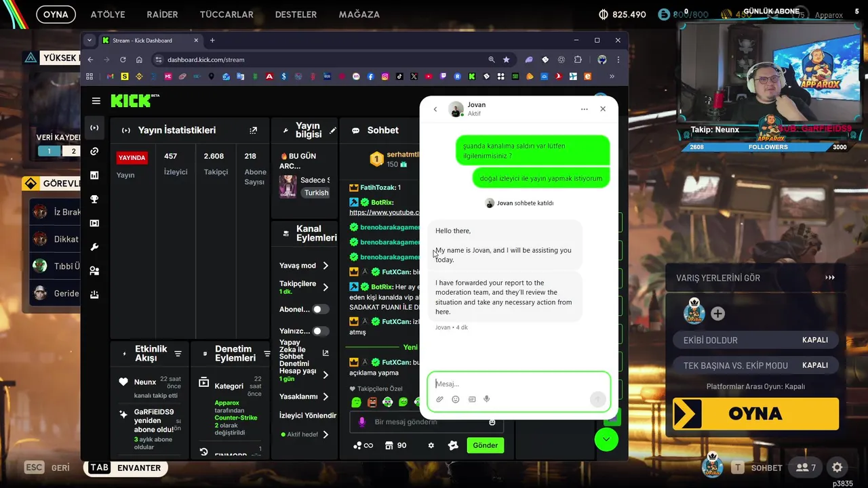Bookmark this page with star icon
This screenshot has width=868, height=488.
[506, 60]
